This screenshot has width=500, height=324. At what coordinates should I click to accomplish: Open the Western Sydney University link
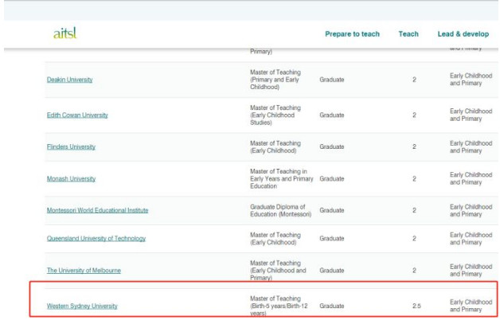pyautogui.click(x=82, y=306)
